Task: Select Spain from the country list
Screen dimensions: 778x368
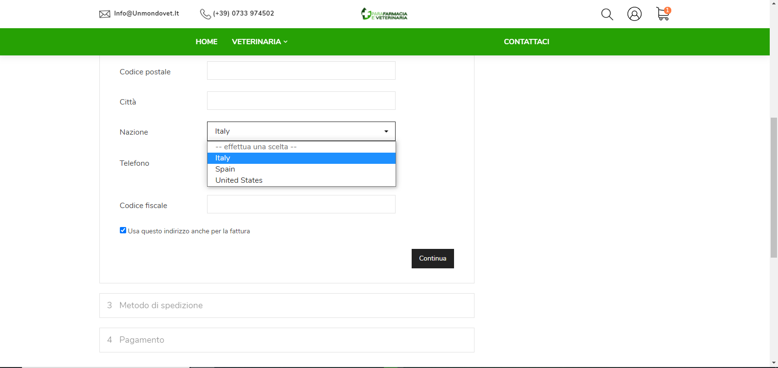Action: 301,169
